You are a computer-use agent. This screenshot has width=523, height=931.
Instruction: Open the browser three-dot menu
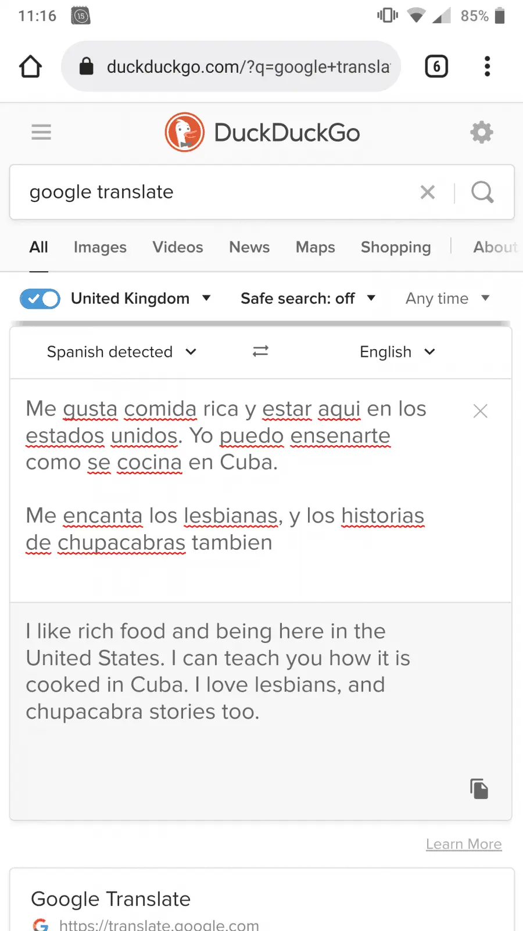(x=487, y=66)
